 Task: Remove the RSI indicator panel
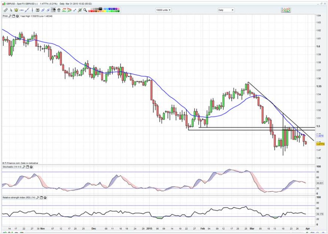point(45,197)
